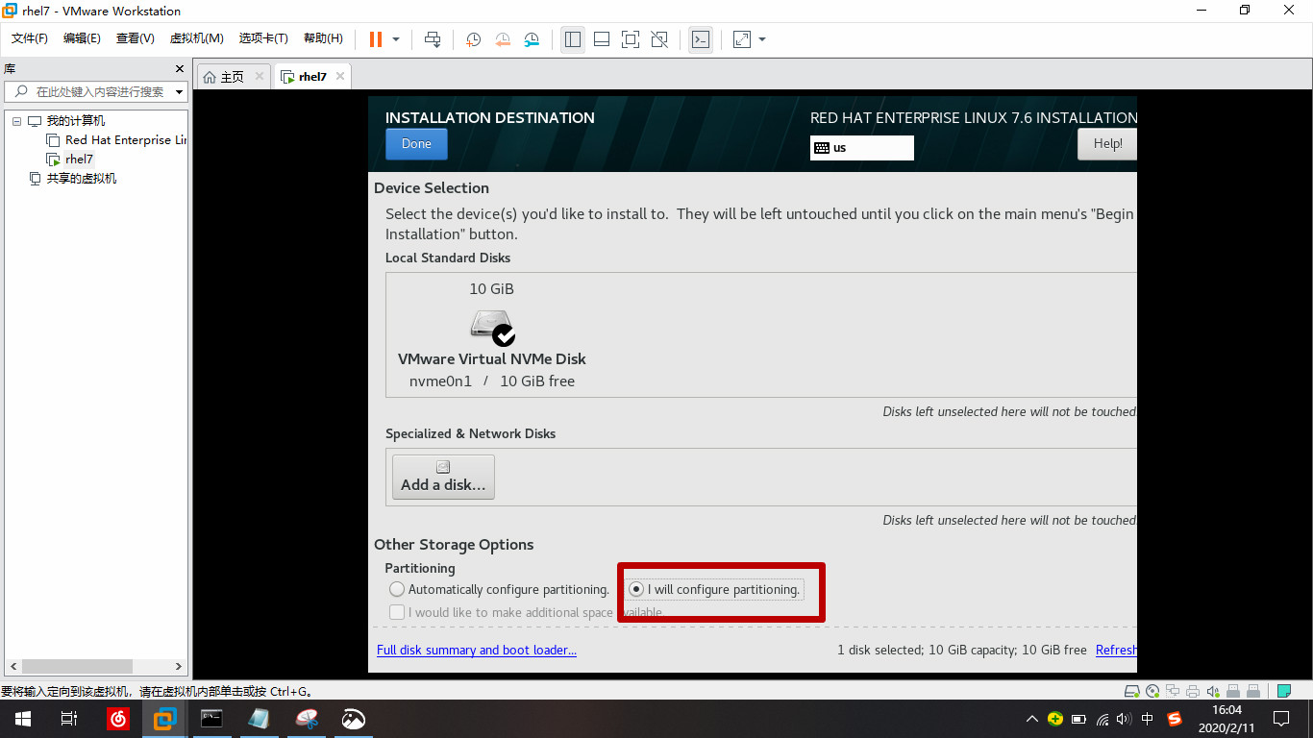Open the 文件(F) menu
Image resolution: width=1313 pixels, height=738 pixels.
tap(30, 38)
